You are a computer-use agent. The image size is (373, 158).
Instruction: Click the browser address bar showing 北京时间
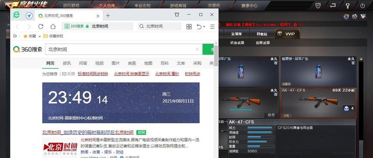(98, 26)
